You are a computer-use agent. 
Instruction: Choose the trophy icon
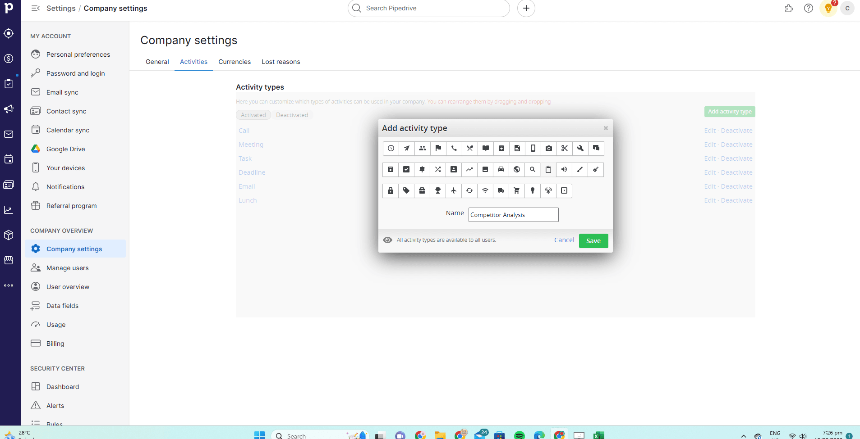(x=438, y=190)
